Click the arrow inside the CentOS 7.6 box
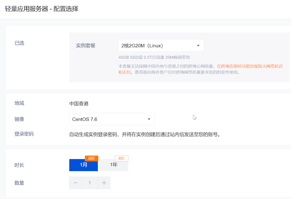This screenshot has height=199, width=291. click(149, 119)
